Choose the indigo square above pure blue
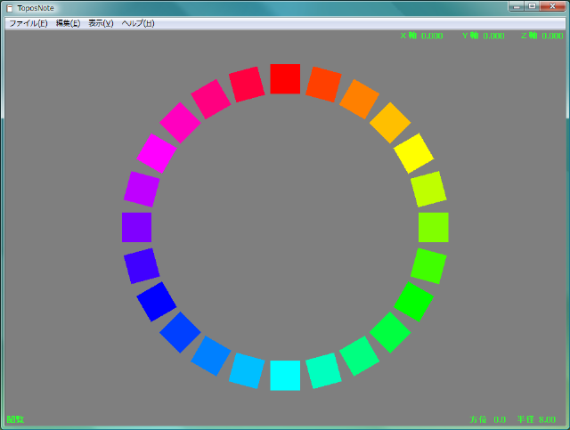 (x=142, y=265)
